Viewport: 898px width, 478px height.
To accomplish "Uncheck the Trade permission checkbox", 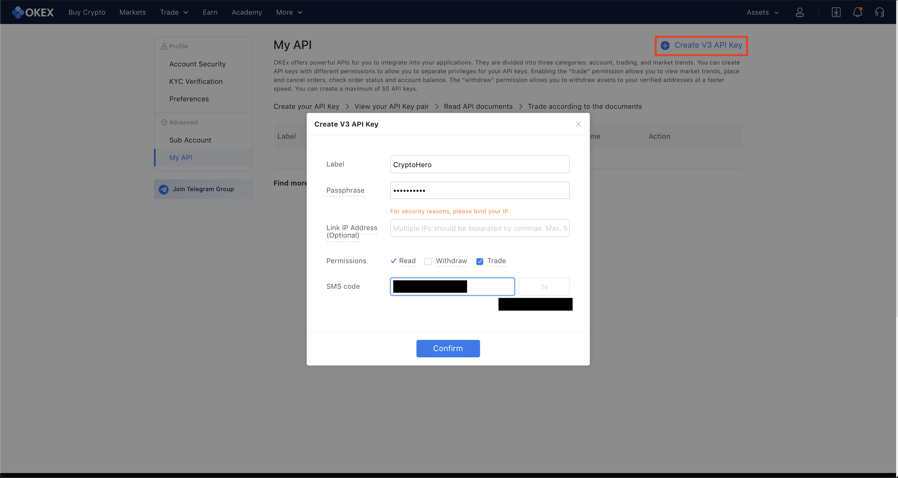I will pyautogui.click(x=480, y=262).
